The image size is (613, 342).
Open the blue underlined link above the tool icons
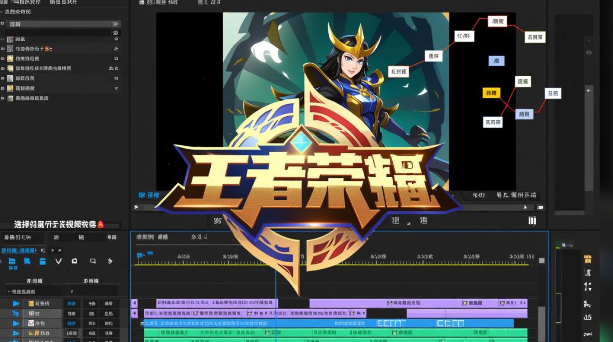19,250
